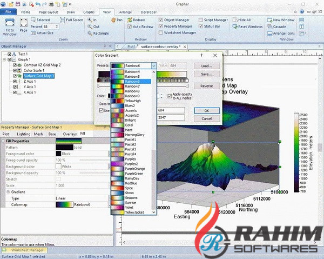Close the Presets dropdown arrow
The height and width of the screenshot is (259, 324).
point(154,65)
